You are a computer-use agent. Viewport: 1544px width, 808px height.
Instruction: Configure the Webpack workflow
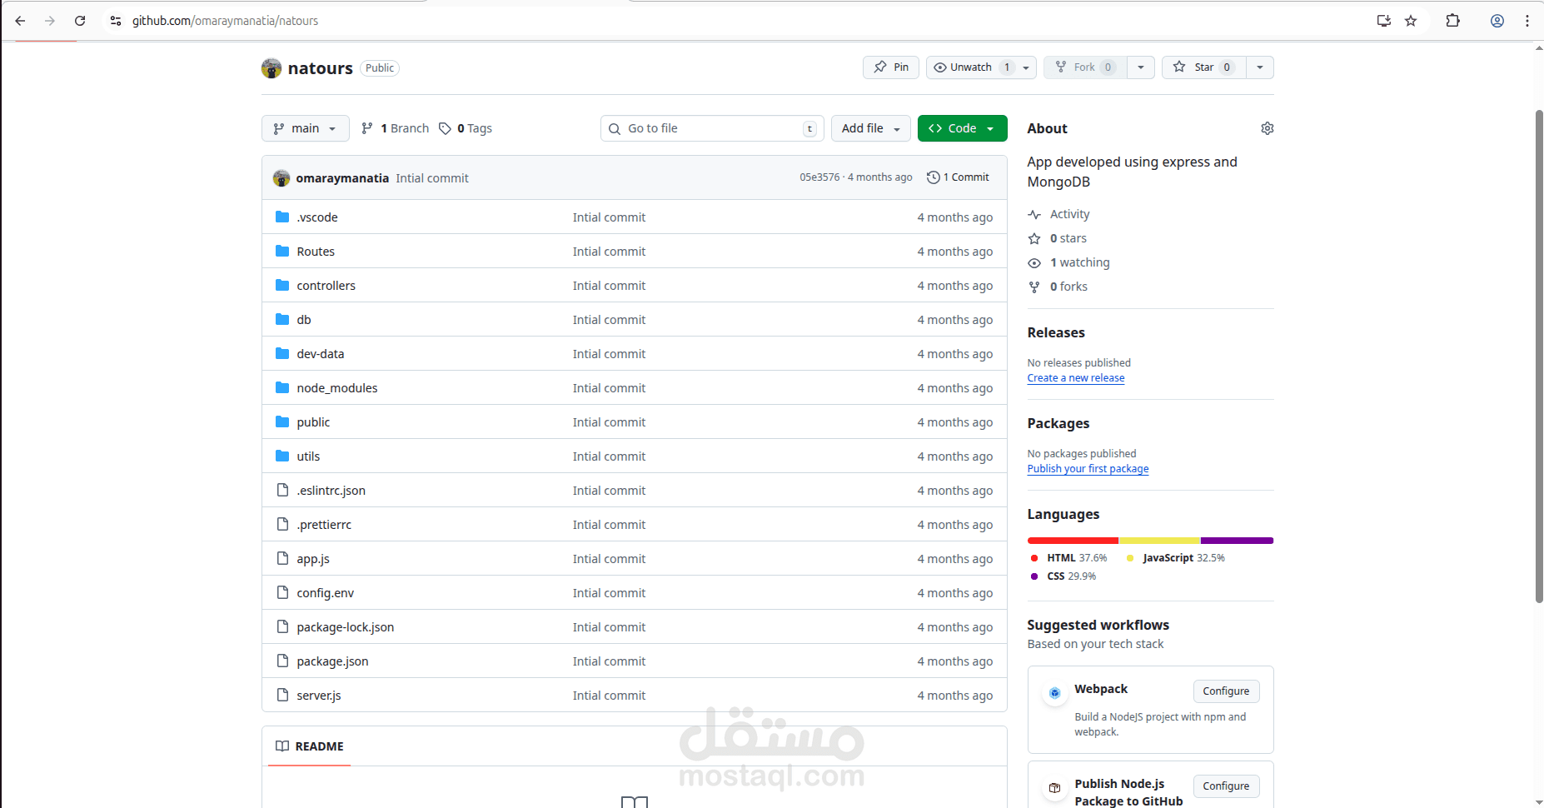point(1226,691)
